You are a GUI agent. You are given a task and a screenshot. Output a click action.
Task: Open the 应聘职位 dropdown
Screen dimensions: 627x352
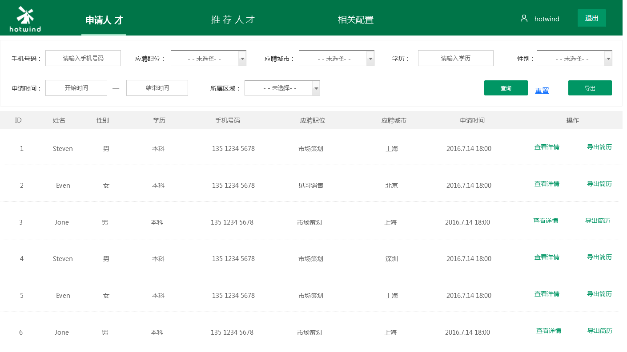(x=209, y=58)
